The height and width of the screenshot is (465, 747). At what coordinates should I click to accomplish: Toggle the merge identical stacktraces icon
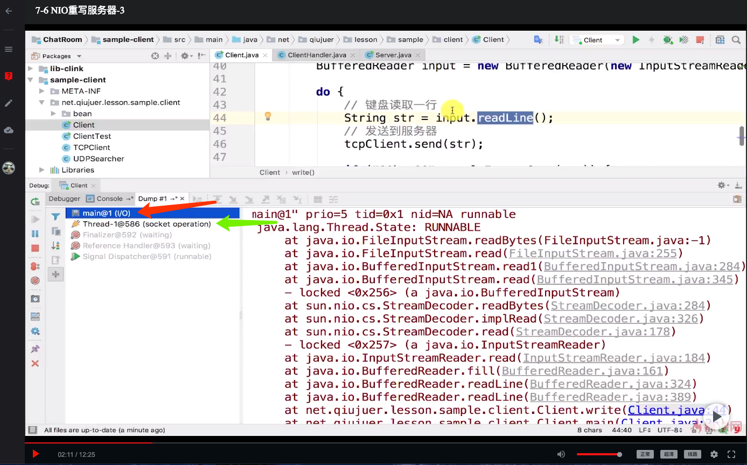[55, 274]
